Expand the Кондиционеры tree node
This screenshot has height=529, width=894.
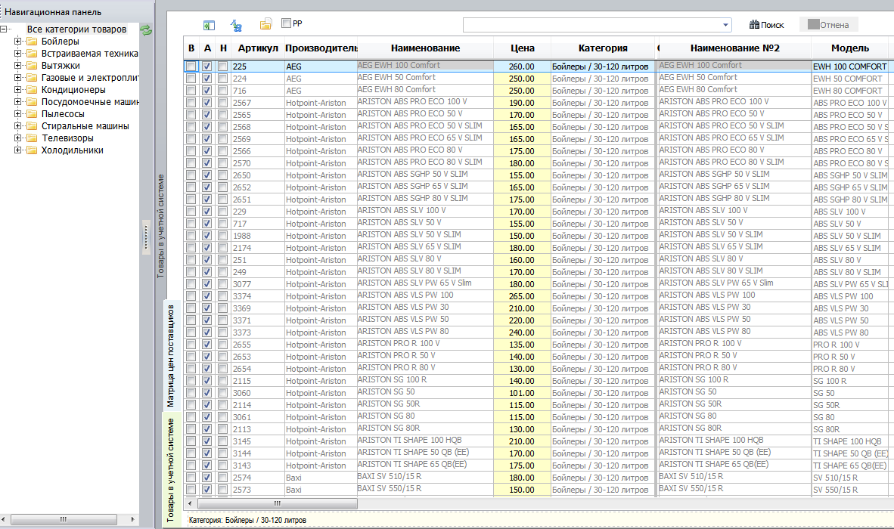[17, 89]
